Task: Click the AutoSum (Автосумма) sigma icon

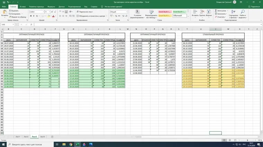Action: 216,11
